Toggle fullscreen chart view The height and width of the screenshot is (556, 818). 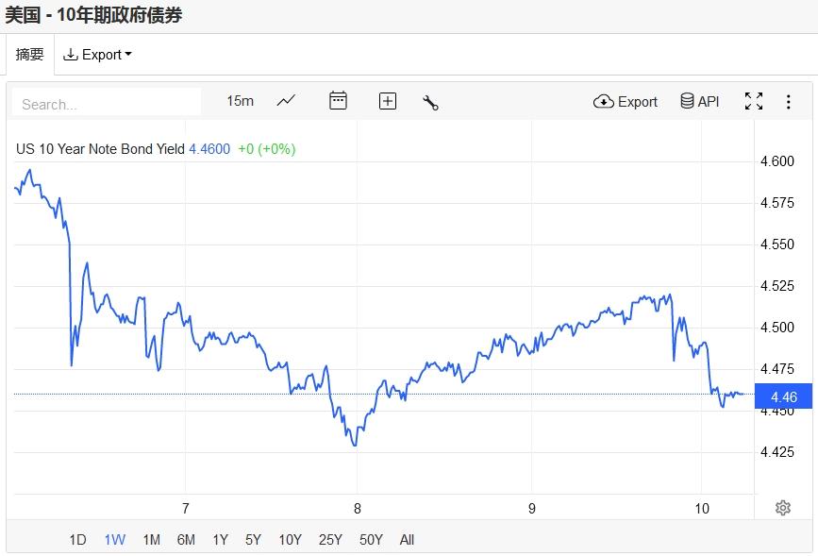tap(754, 101)
